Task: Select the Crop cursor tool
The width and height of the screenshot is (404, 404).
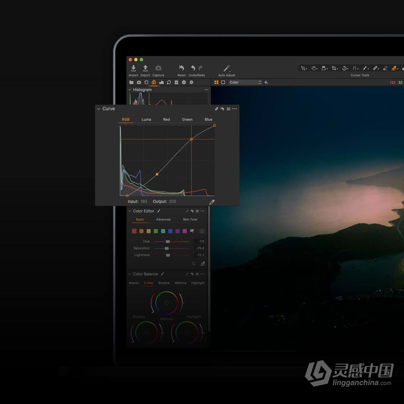Action: (335, 68)
